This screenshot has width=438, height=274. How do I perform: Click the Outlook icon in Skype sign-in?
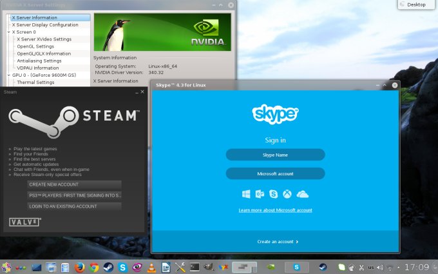coord(260,194)
